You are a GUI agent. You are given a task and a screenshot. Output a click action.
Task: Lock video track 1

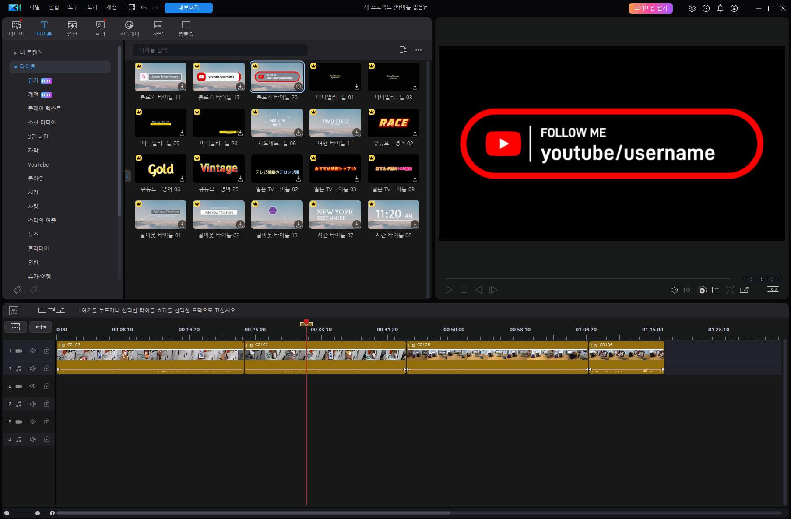coord(47,351)
